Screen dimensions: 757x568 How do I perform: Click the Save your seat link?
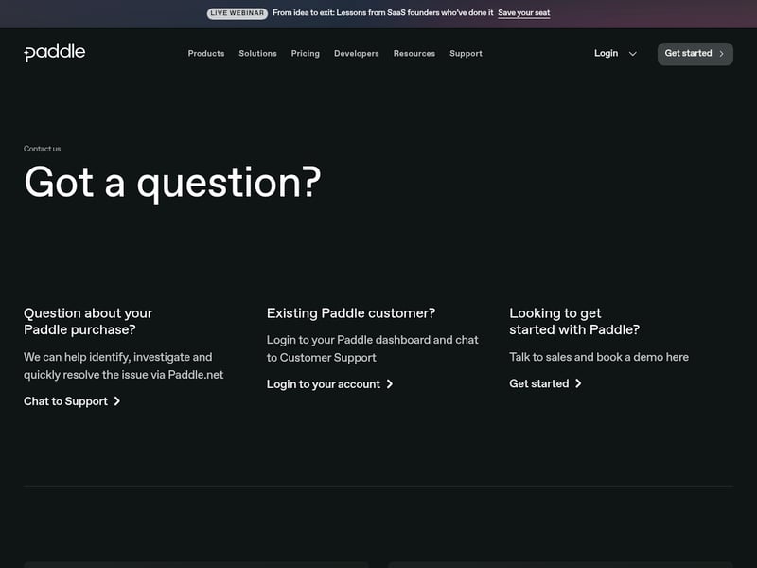[x=524, y=13]
